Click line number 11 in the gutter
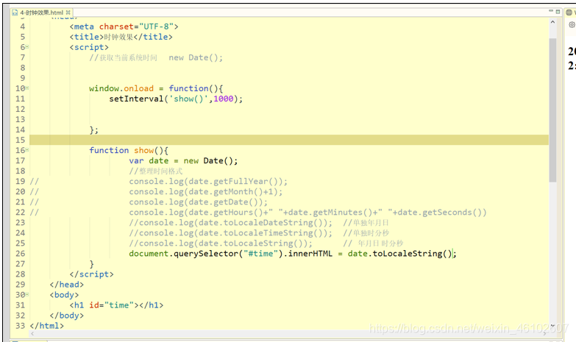 pyautogui.click(x=20, y=99)
